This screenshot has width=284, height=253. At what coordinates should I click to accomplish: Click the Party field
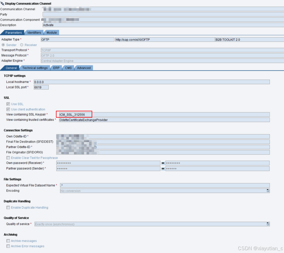(x=163, y=14)
